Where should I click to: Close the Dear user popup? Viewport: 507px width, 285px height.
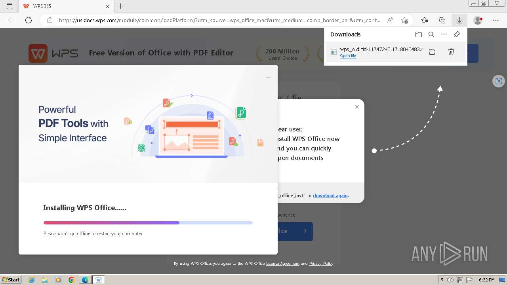pos(357,106)
